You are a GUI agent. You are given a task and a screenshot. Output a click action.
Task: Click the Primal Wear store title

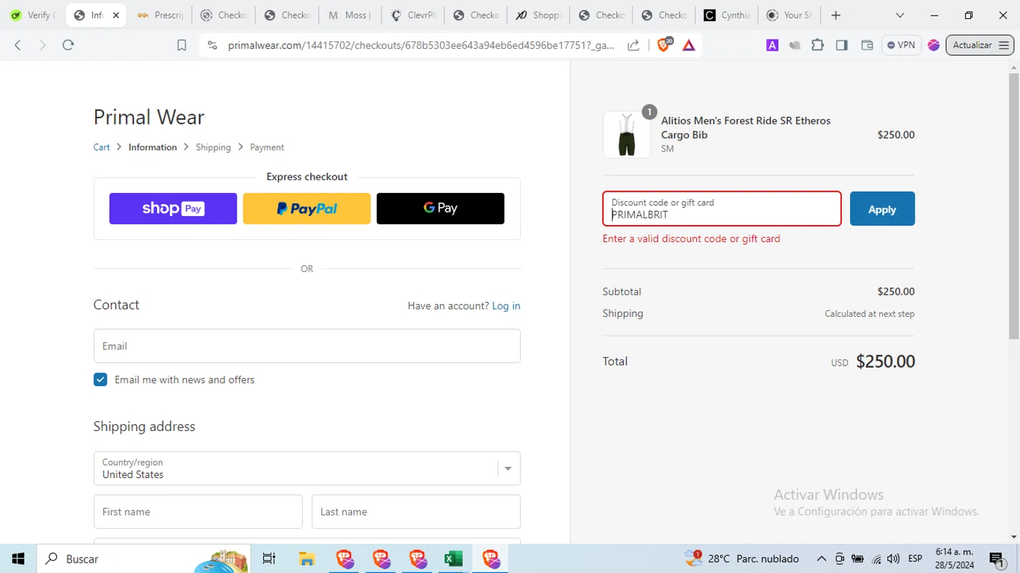(149, 117)
